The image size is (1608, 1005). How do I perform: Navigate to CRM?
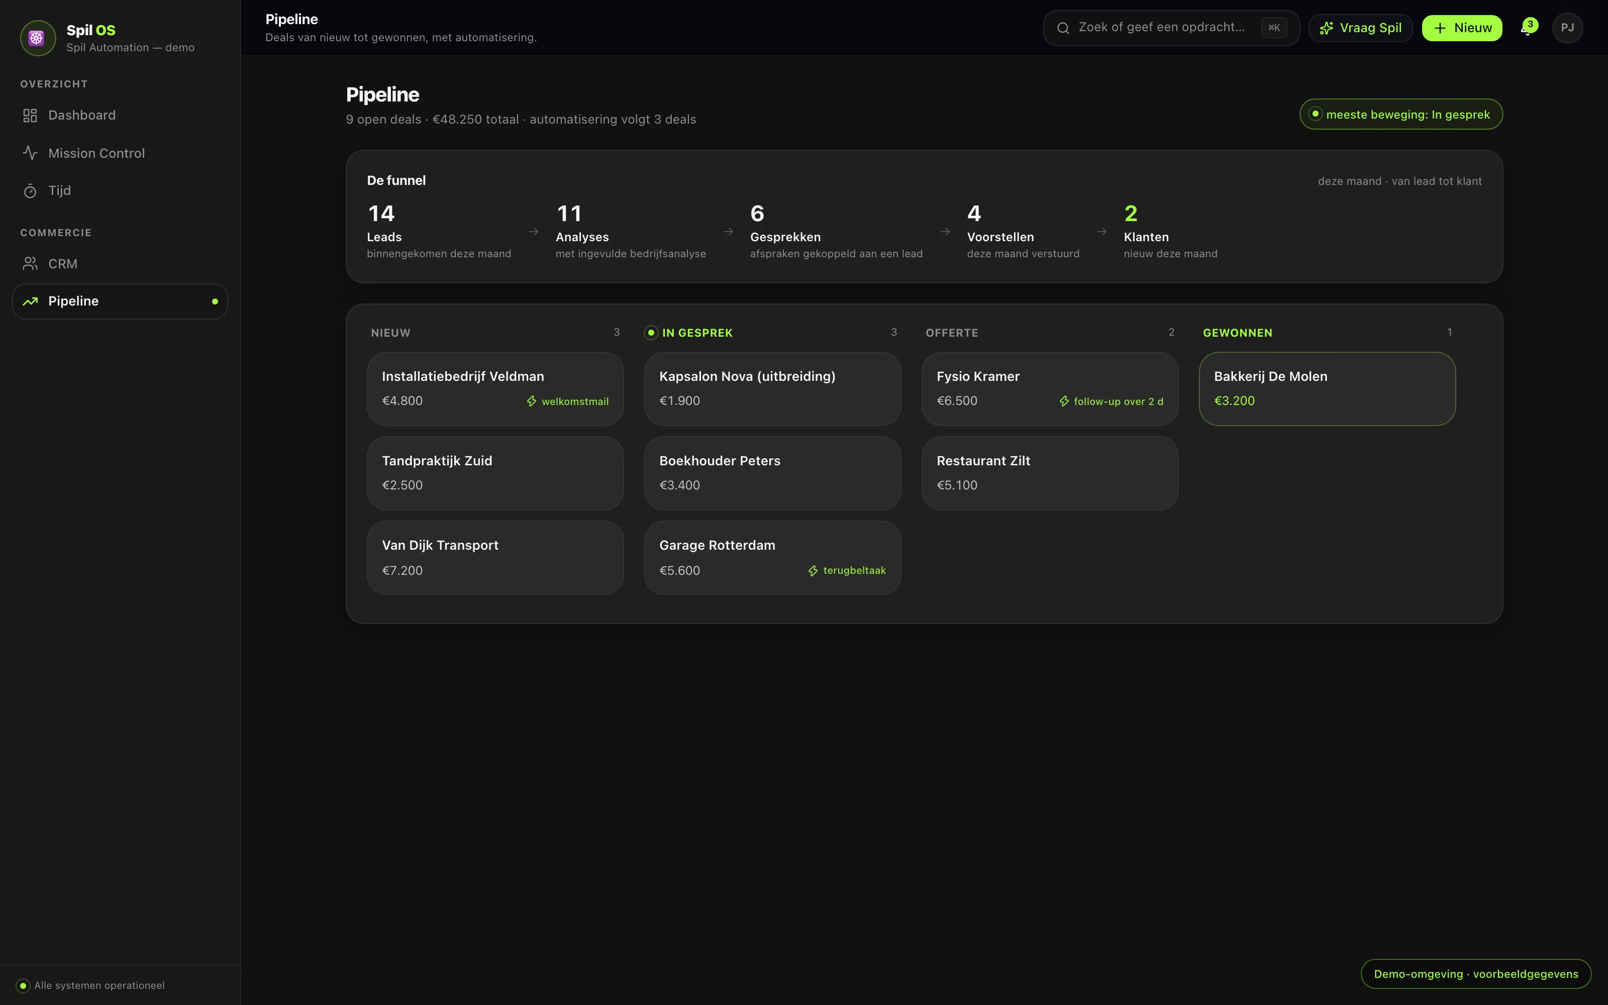[120, 264]
